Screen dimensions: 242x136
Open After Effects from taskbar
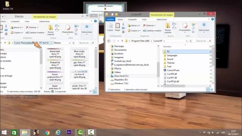pos(69,132)
